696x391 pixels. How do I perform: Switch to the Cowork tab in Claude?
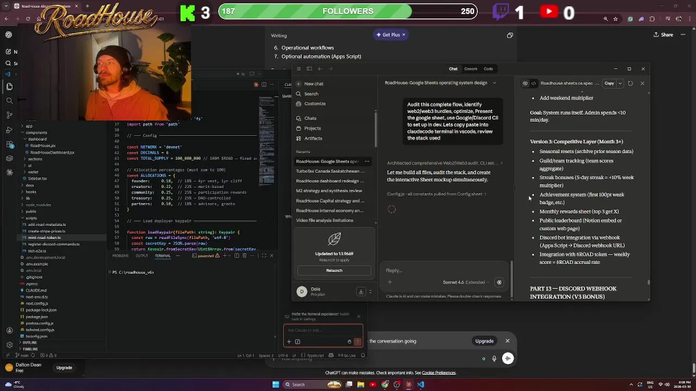tap(470, 69)
